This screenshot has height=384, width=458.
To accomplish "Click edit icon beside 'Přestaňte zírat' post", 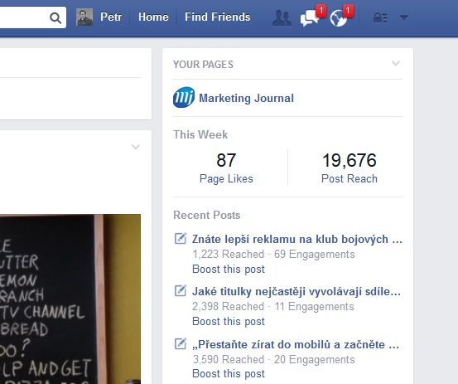I will coord(181,343).
